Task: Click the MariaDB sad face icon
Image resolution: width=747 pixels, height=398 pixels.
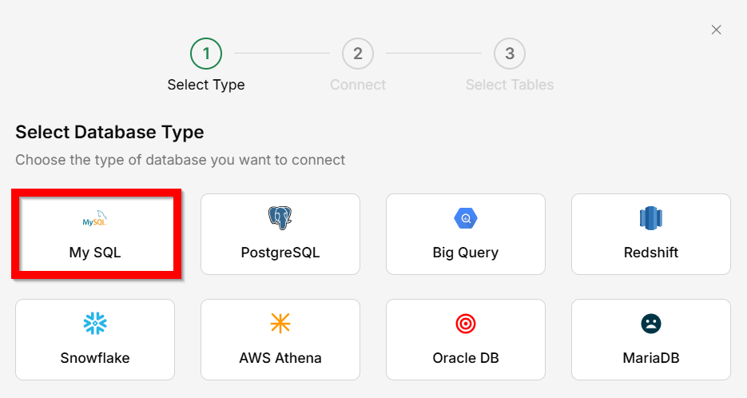Action: pos(650,323)
